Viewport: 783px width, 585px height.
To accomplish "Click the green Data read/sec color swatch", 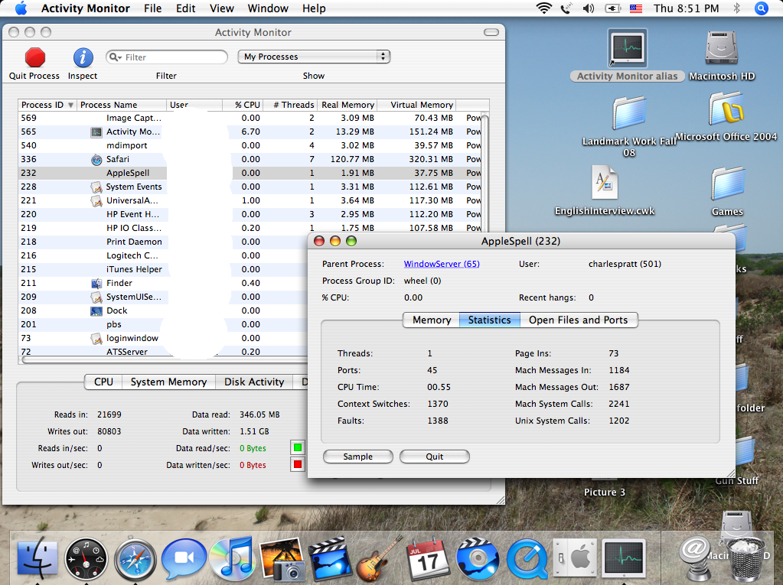I will point(298,447).
